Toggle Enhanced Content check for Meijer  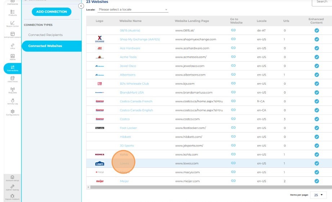(317, 181)
